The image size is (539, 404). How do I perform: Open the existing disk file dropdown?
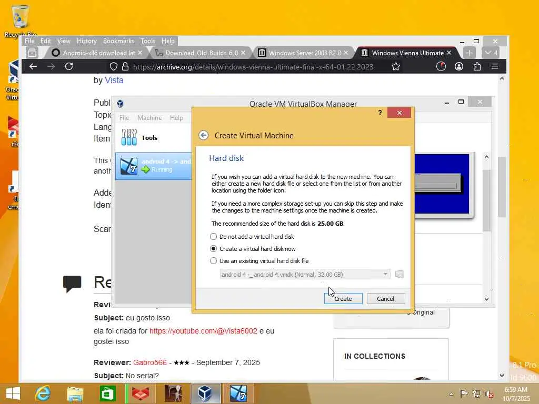(x=305, y=274)
